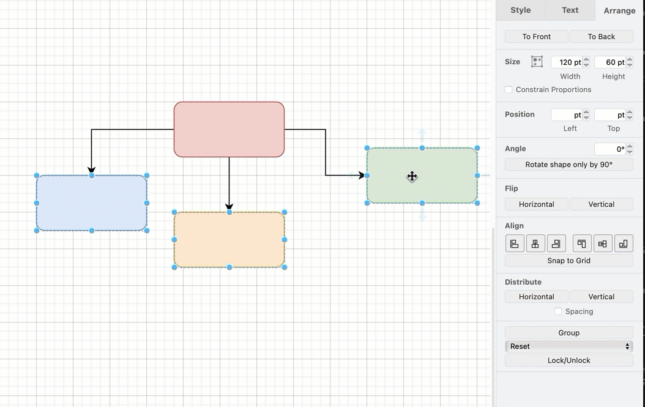Check the Spacing option under Distribute
The image size is (645, 407).
558,311
